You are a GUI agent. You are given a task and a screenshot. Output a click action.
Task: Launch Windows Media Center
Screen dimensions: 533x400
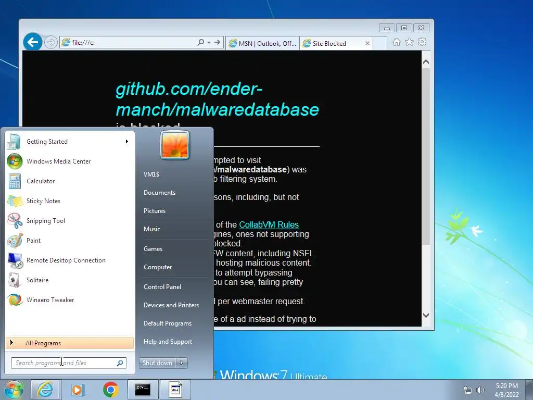[x=70, y=161]
